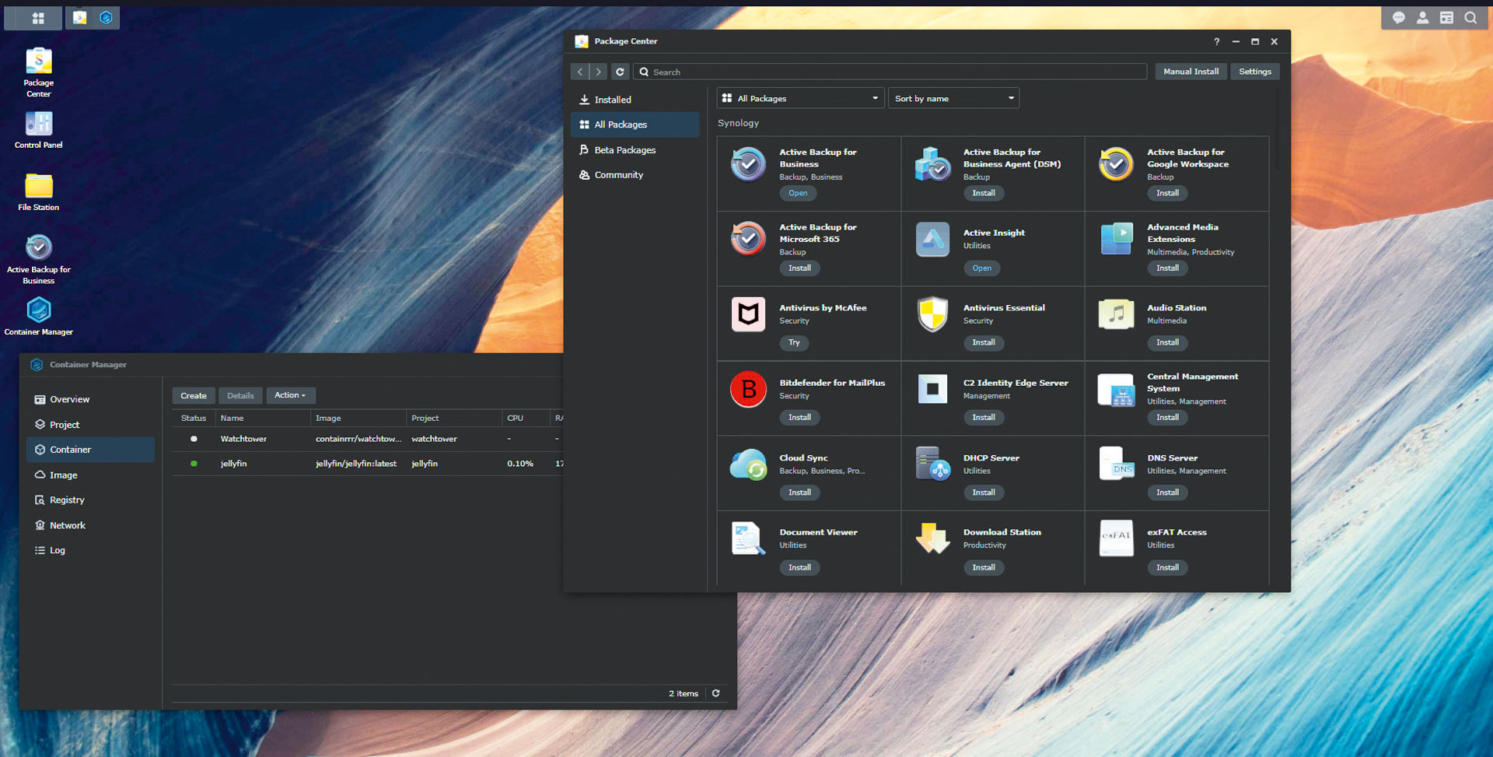Click the refresh icon in Package Center
The image size is (1493, 757).
pos(620,72)
